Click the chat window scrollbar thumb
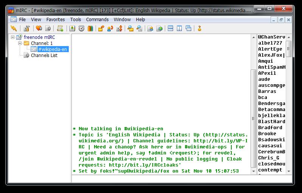 pos(254,119)
